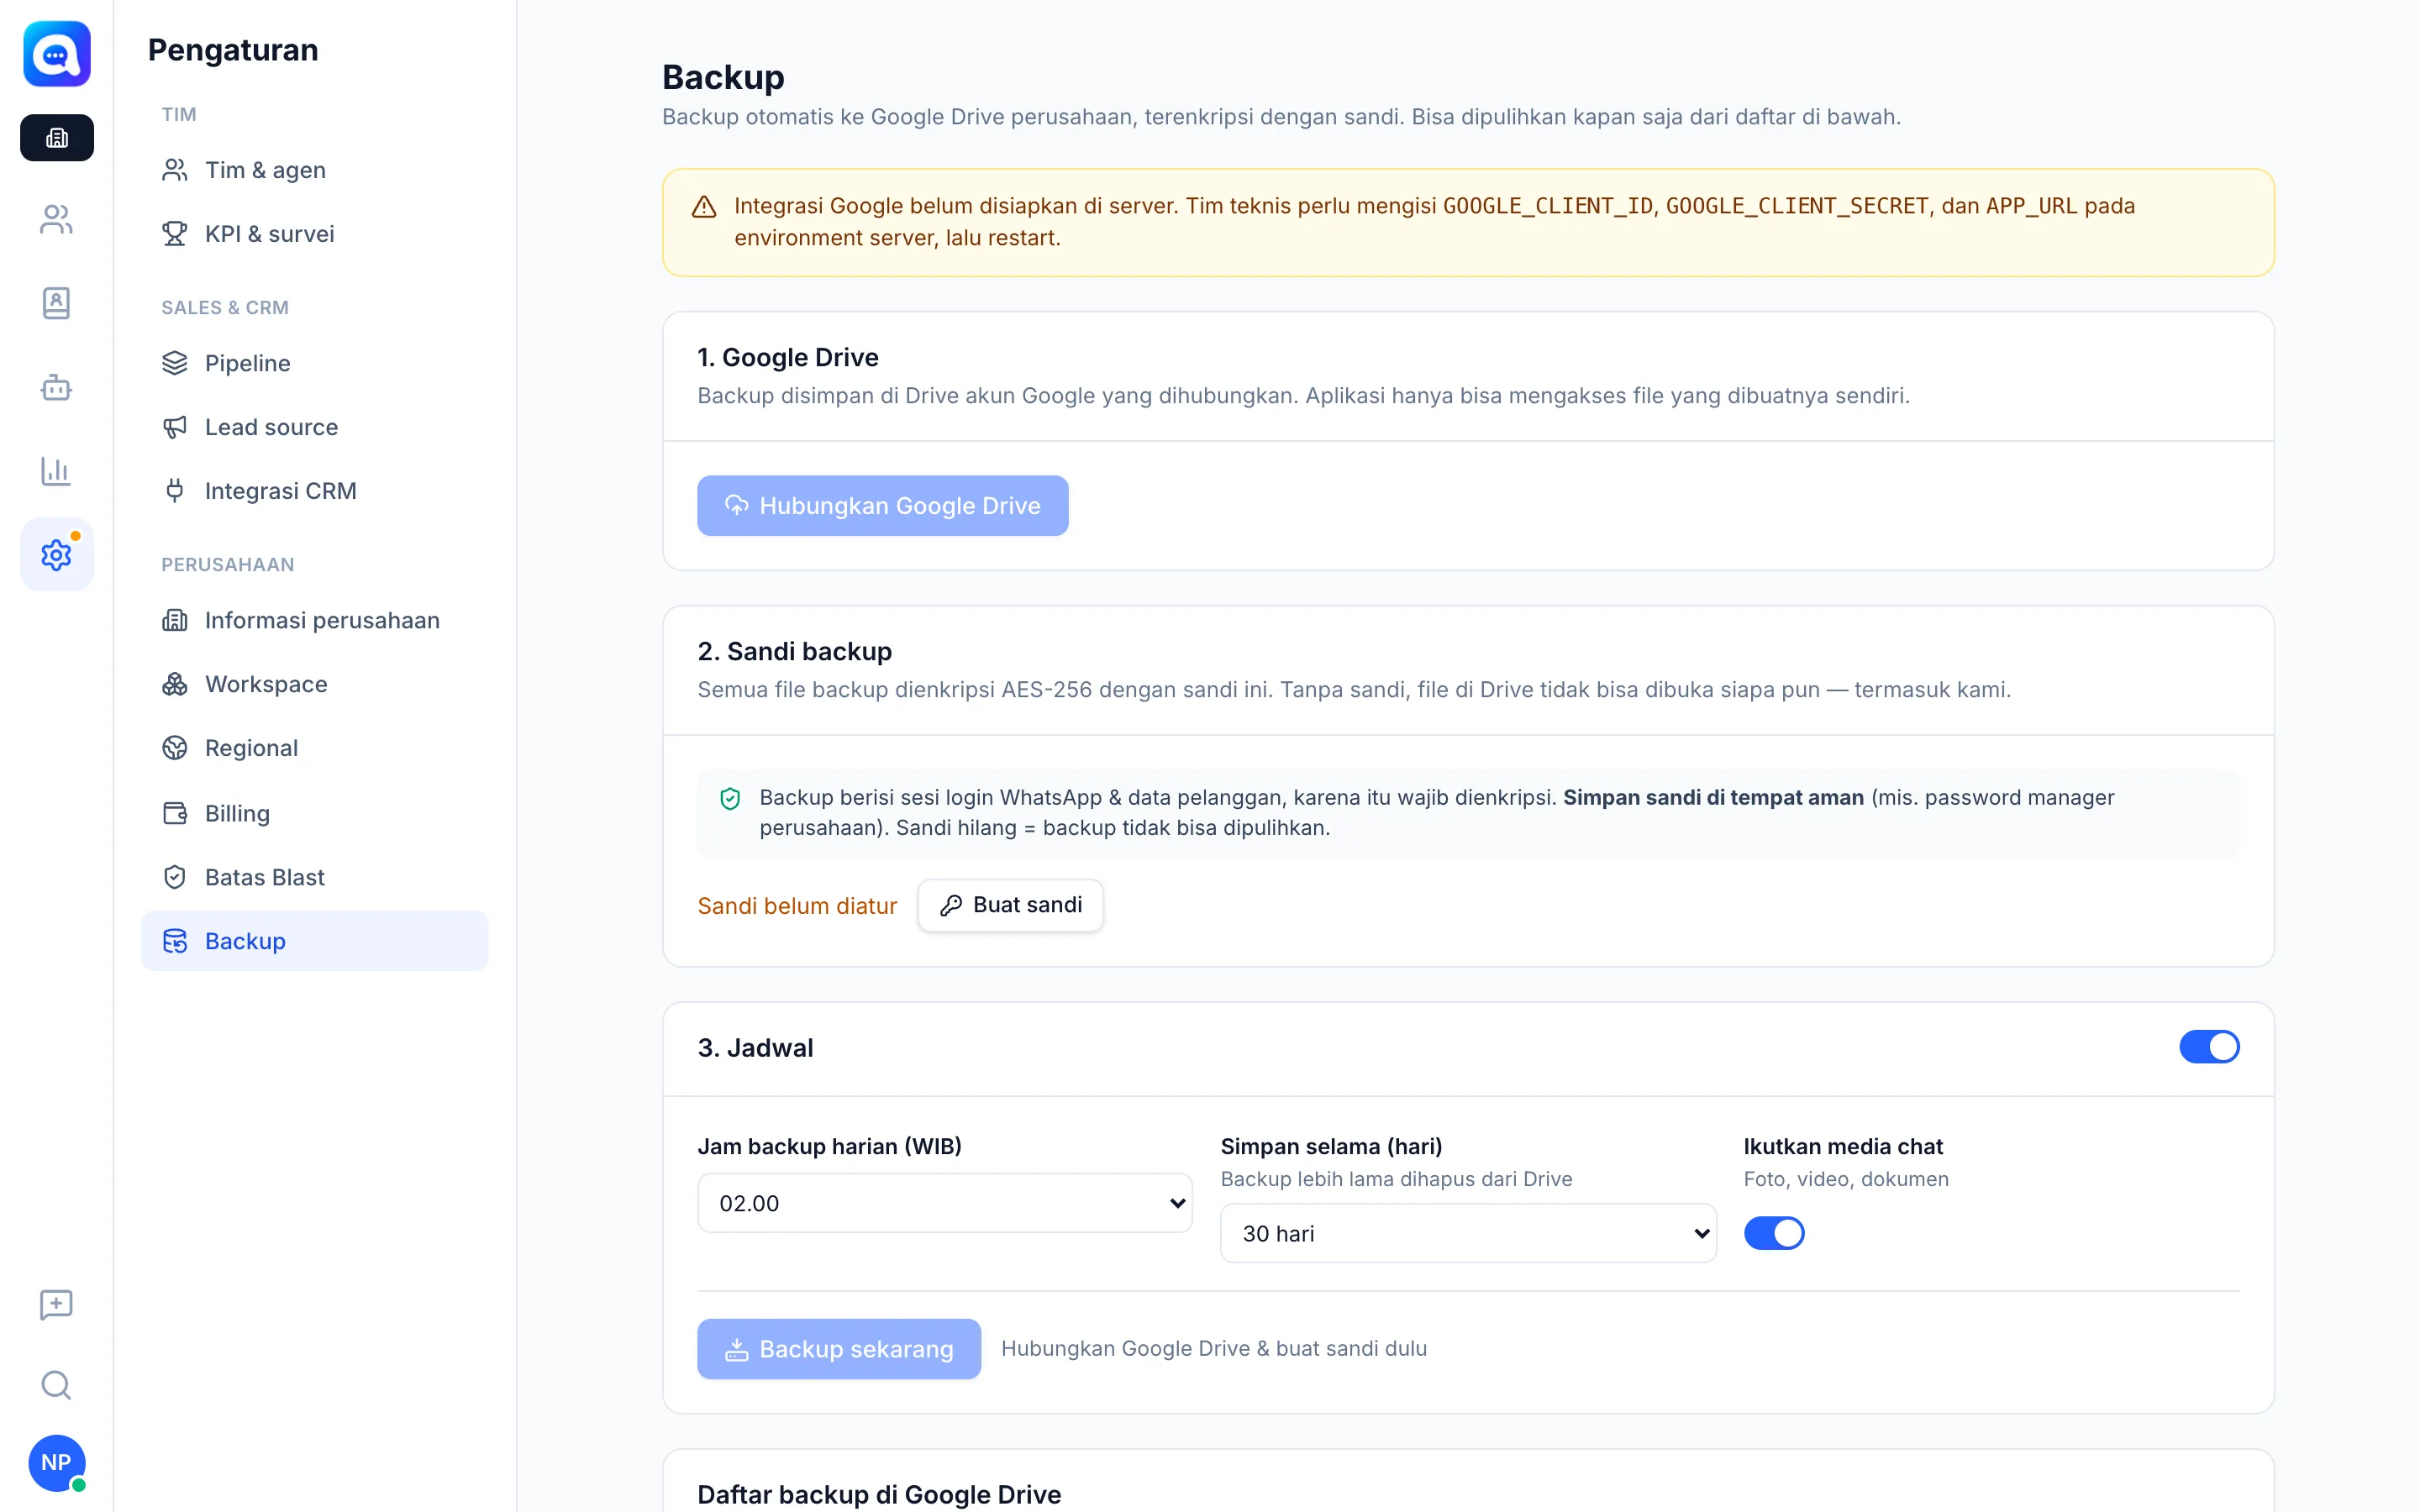Open Billing settings

[x=315, y=813]
